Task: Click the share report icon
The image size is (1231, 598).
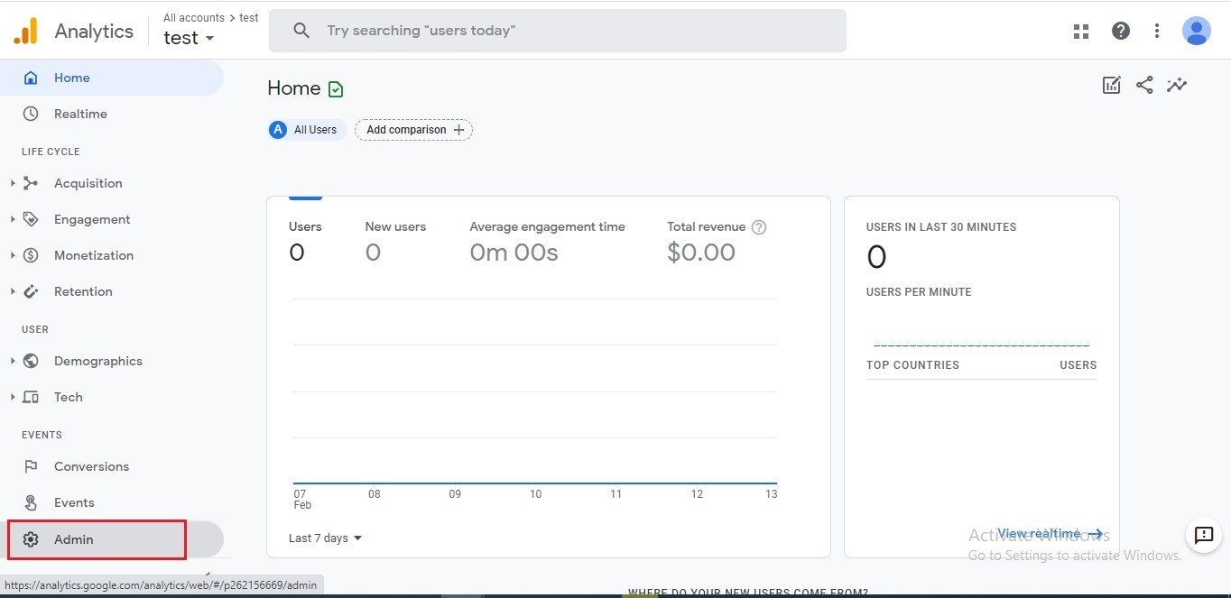Action: 1144,85
